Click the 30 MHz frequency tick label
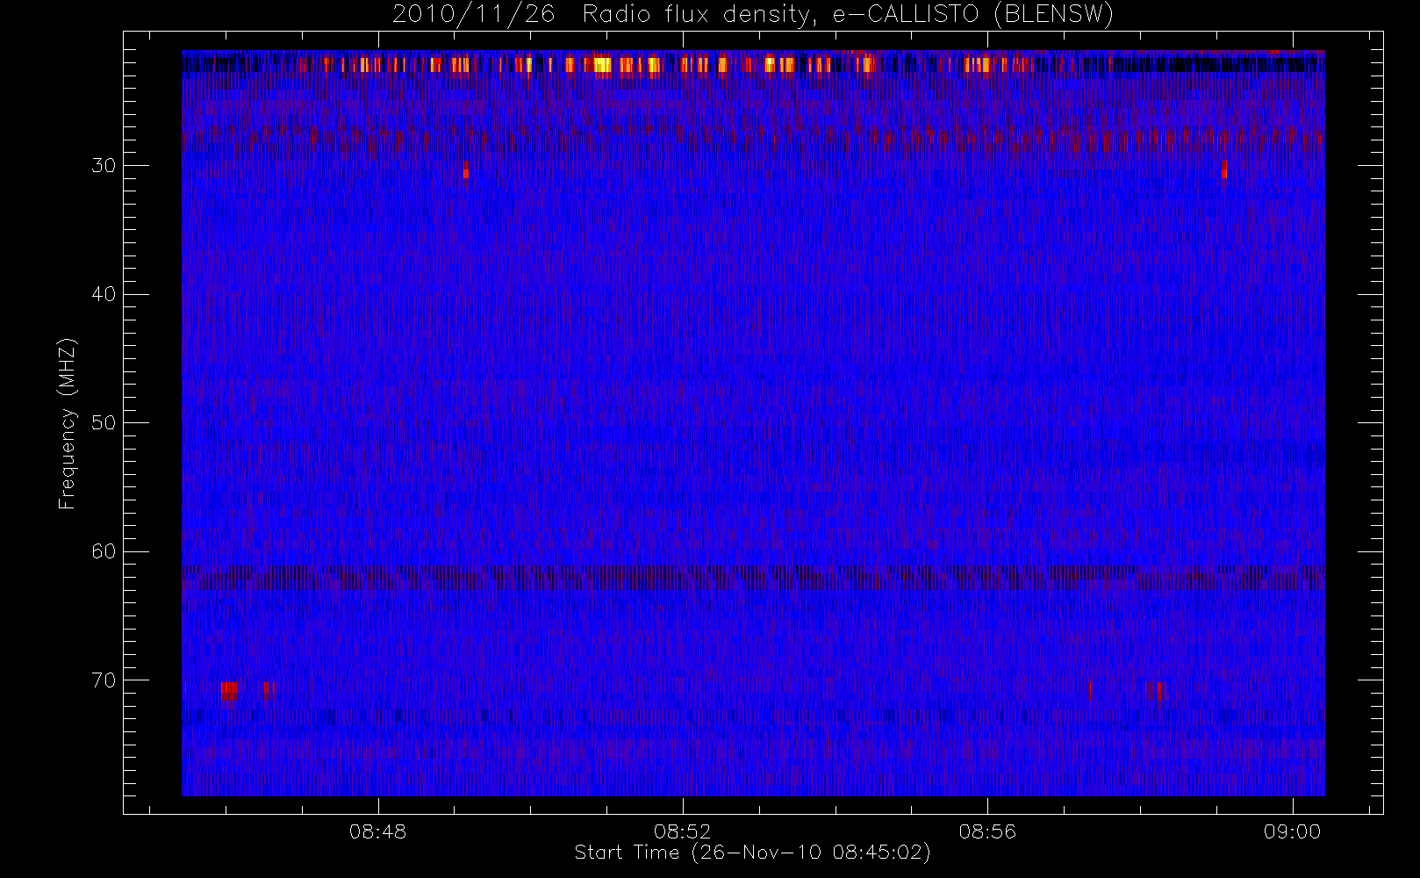The height and width of the screenshot is (878, 1420). point(104,165)
